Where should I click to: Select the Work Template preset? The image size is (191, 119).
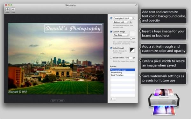[123, 75]
